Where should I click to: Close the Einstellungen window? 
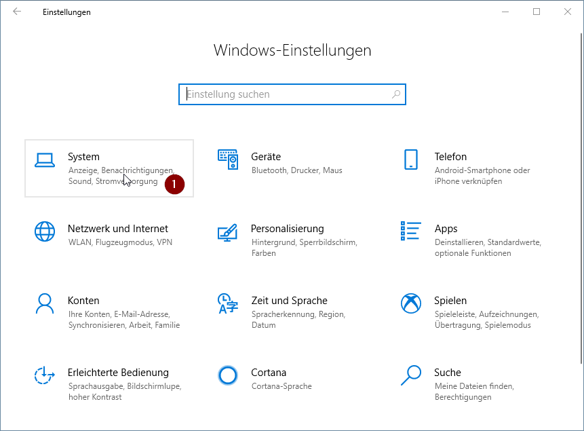[568, 12]
